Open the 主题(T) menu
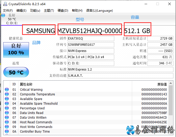Viewport: 176px width, 137px height. tap(49, 11)
